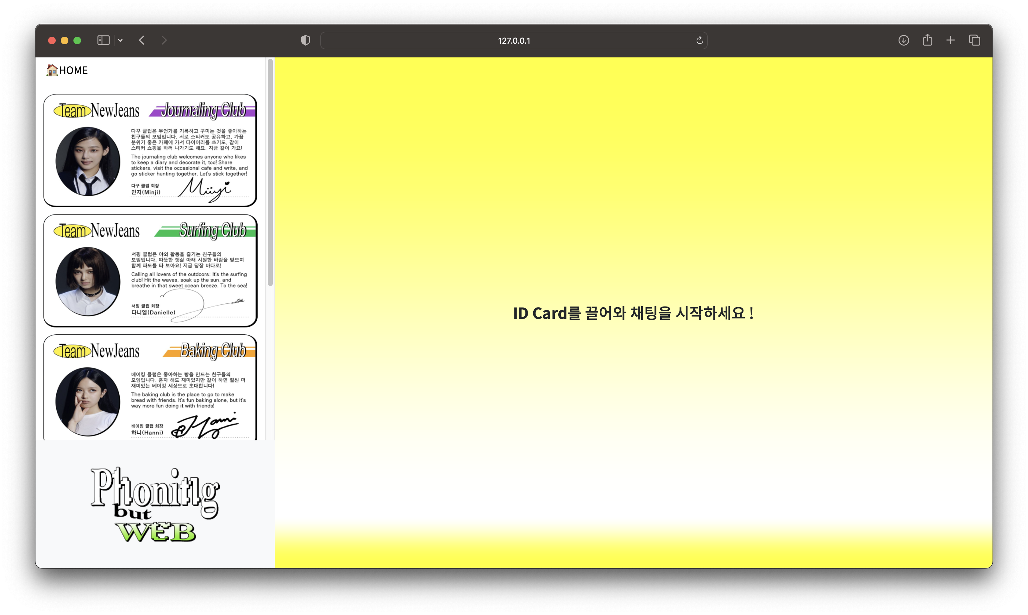Select the Surfing Club ID card

pos(150,270)
